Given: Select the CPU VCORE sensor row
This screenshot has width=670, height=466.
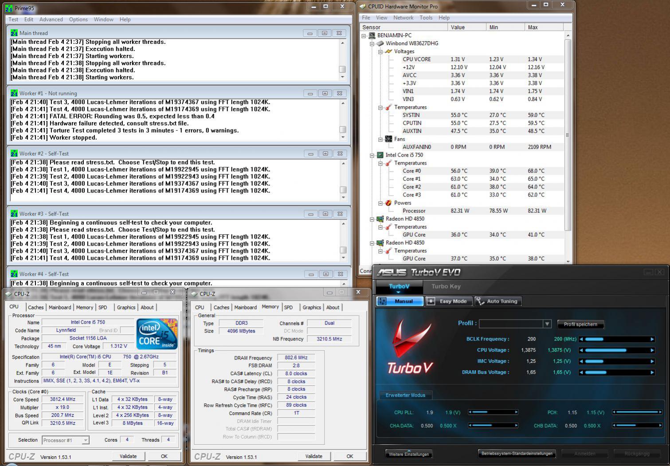Looking at the screenshot, I should point(462,59).
